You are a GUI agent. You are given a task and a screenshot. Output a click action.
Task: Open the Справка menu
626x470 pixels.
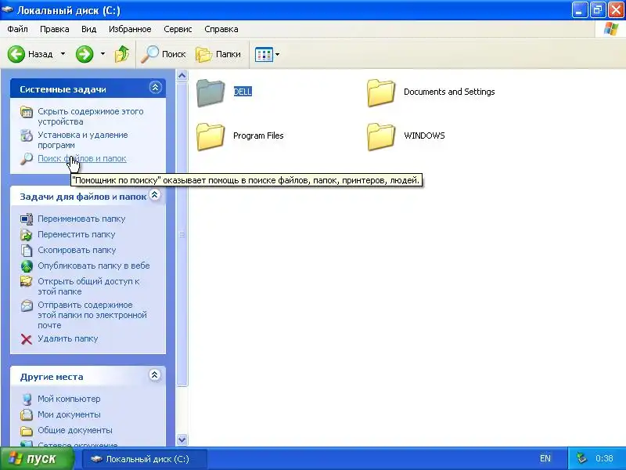pyautogui.click(x=221, y=29)
